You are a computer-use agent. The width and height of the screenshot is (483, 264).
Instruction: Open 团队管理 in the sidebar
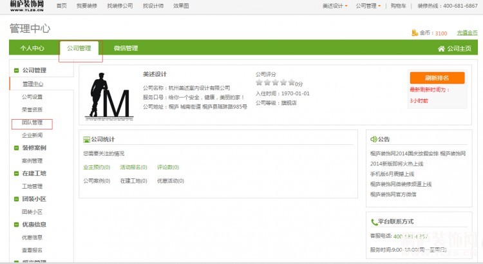pyautogui.click(x=32, y=122)
